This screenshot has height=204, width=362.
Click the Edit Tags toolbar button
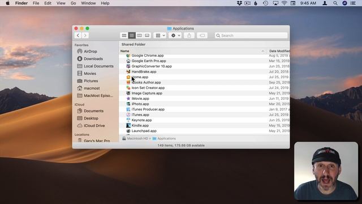tap(202, 35)
